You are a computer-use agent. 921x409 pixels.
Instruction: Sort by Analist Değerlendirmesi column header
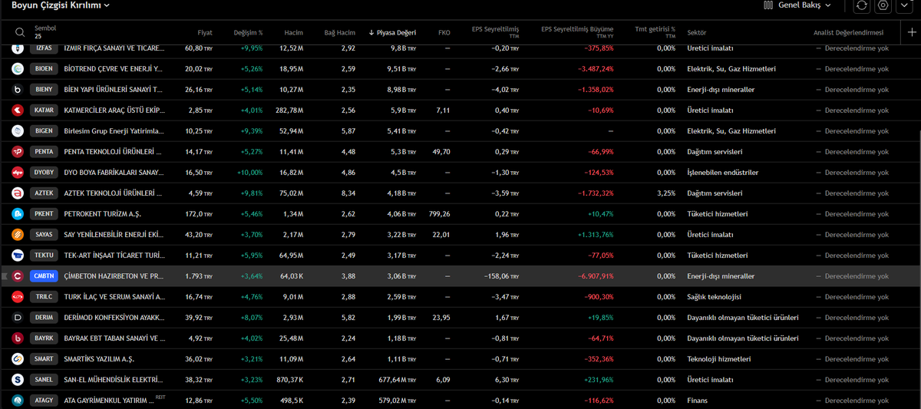(x=848, y=33)
